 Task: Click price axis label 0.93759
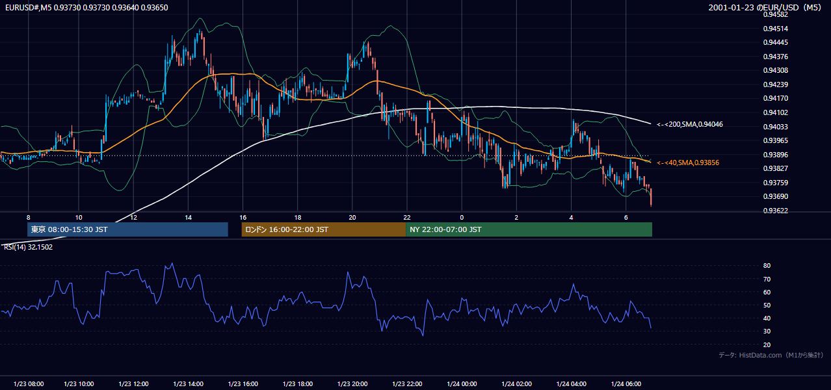click(x=776, y=183)
